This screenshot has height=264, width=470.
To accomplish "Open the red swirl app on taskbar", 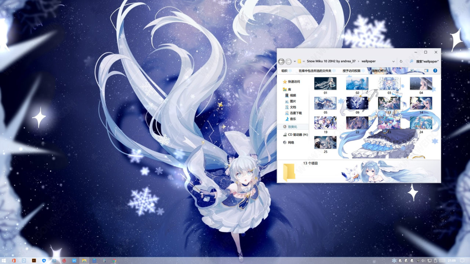I will (64, 261).
